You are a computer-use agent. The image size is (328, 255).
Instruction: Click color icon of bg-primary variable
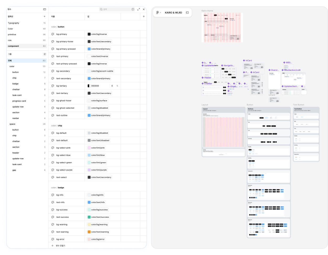coord(53,34)
